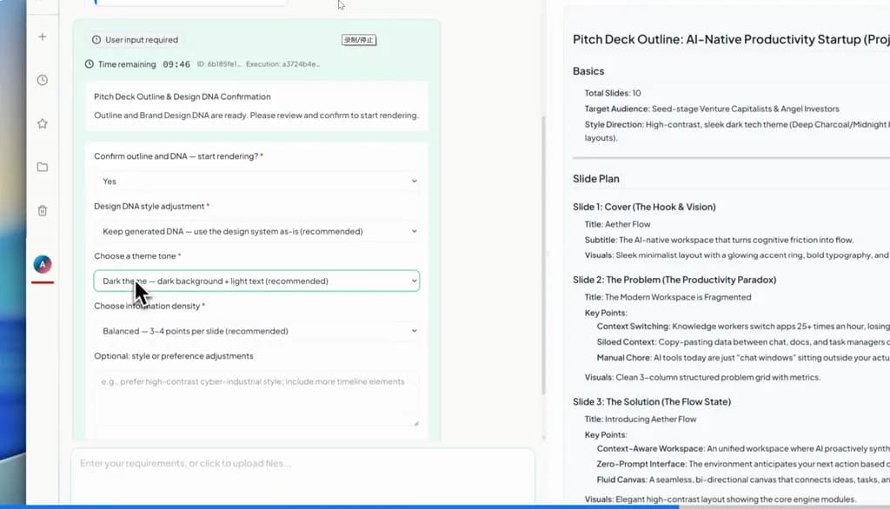Click the form panel vertical scrollbar

tap(543, 255)
